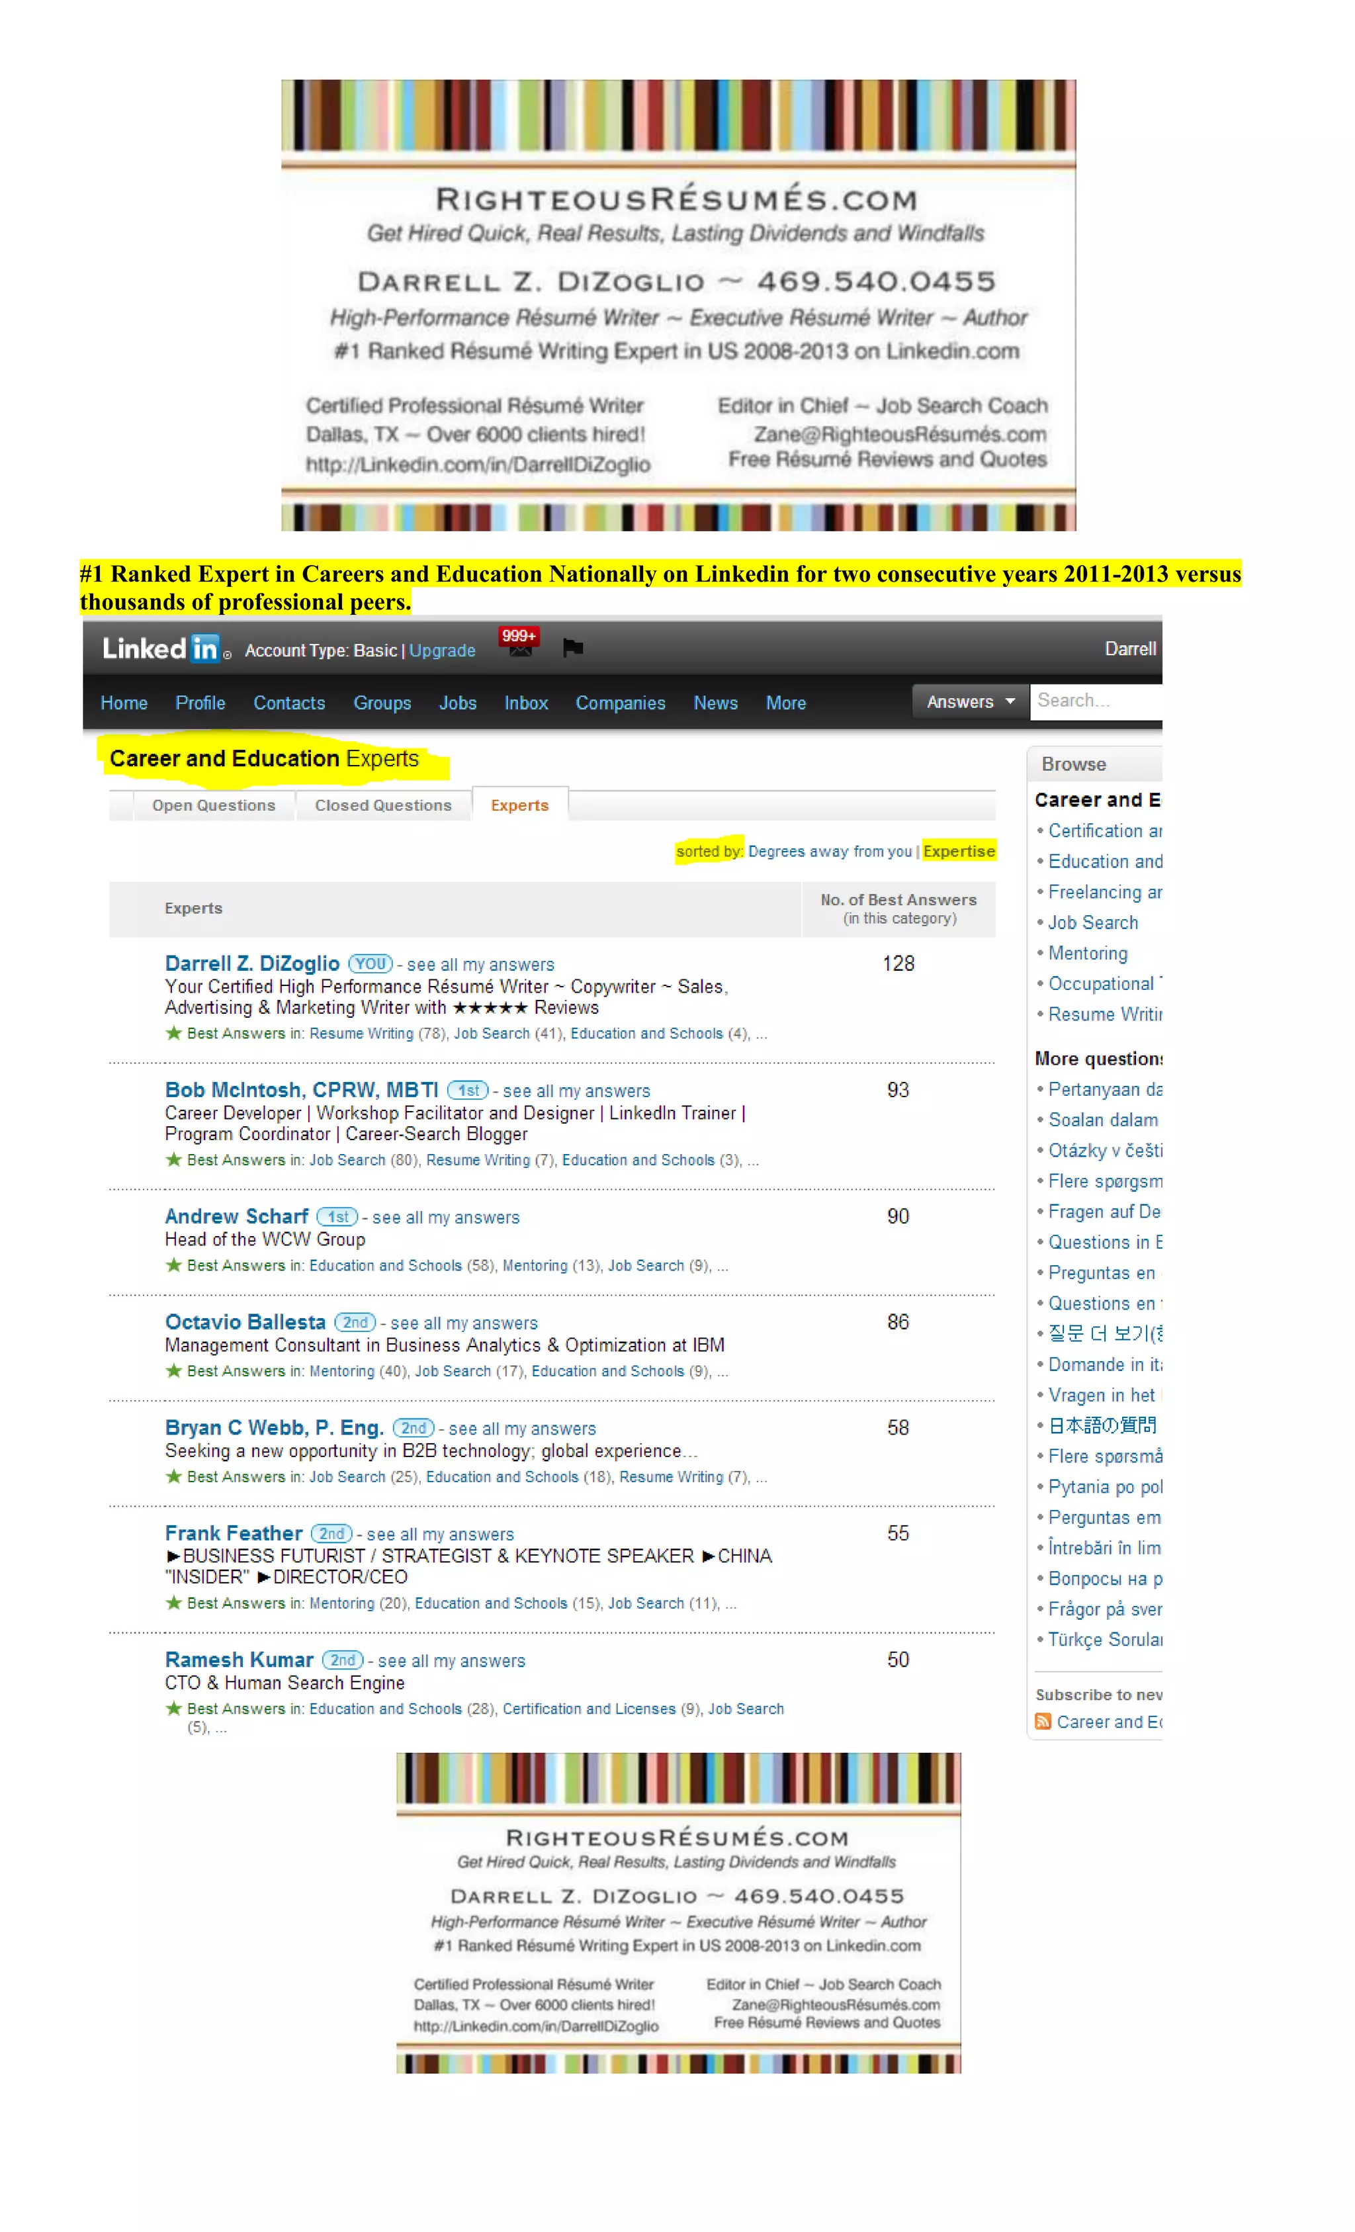Screen dimensions: 1355x2232
Task: Open Andrew Scharf's profile link
Action: (x=236, y=1216)
